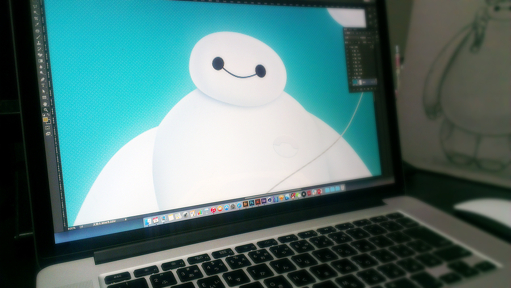This screenshot has width=511, height=288.
Task: Change the screen mode button
Action: click(x=48, y=133)
